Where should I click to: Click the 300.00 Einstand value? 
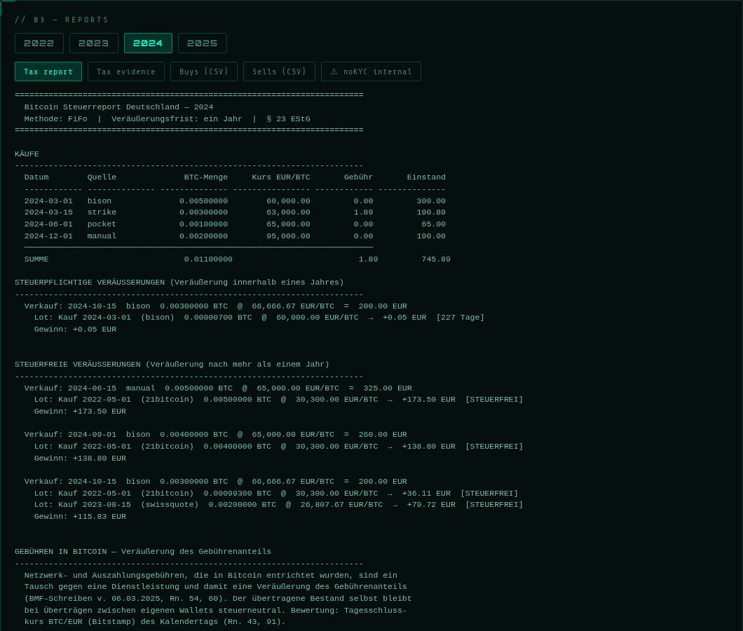click(x=431, y=201)
